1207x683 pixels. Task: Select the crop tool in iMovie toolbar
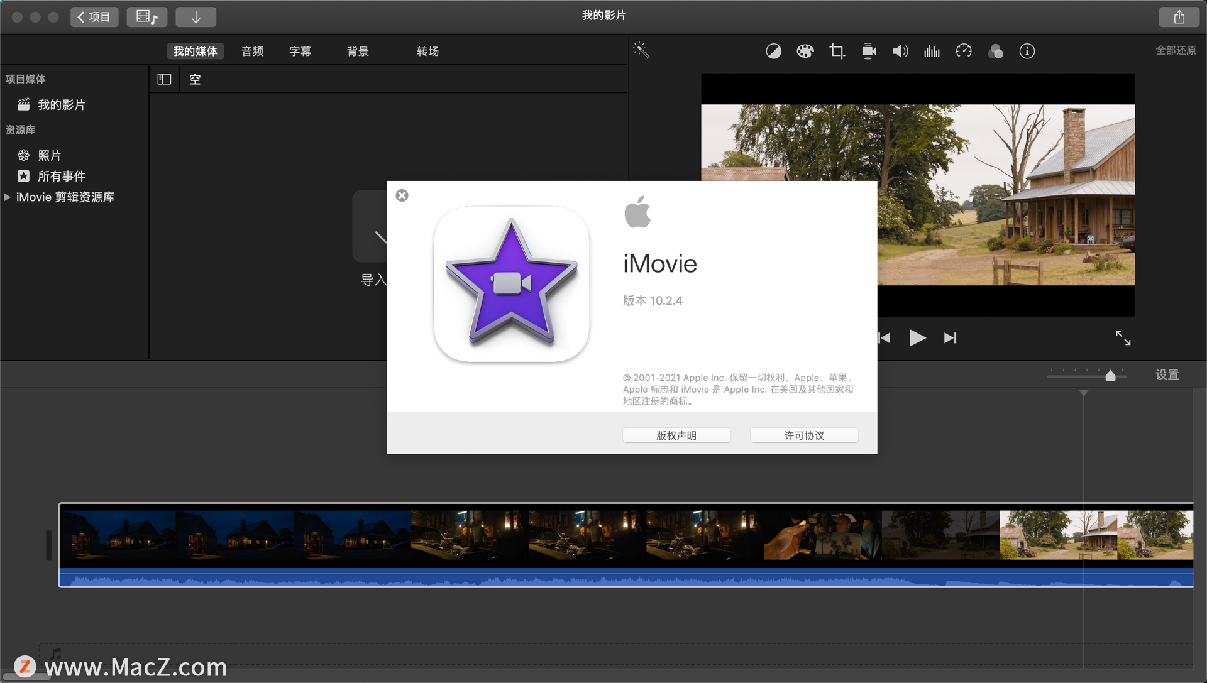click(x=835, y=52)
